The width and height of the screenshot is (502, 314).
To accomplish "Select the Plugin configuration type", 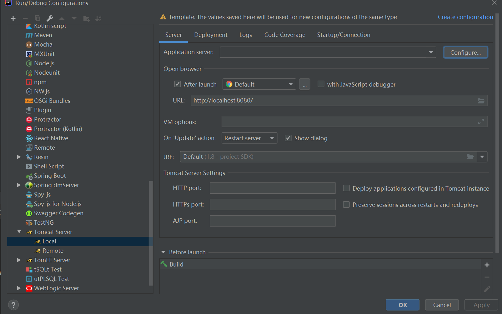I will (43, 110).
